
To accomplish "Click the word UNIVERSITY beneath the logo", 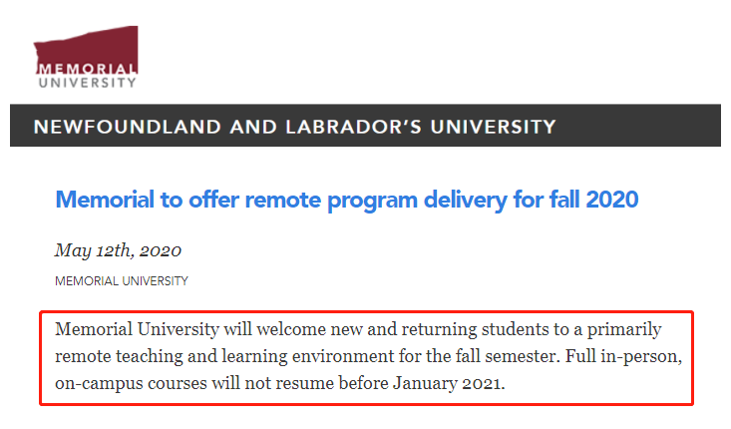I will [x=87, y=83].
